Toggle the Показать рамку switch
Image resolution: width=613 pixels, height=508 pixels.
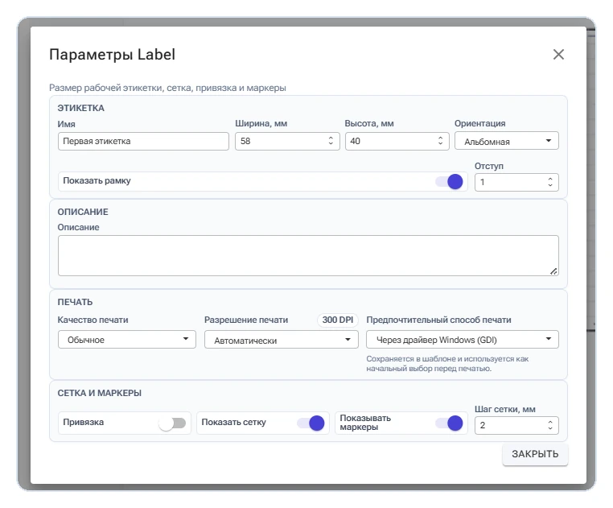pos(449,182)
